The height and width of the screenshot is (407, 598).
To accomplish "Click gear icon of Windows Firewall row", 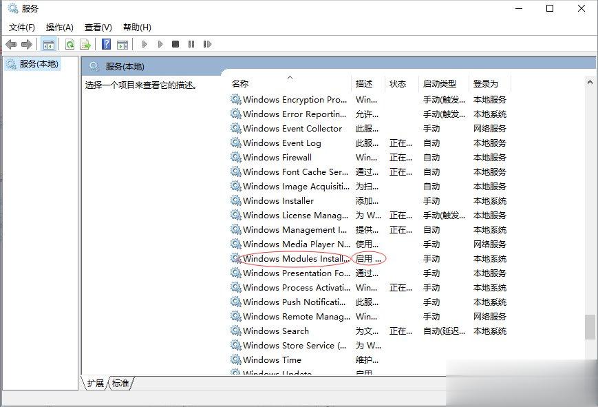I will point(236,157).
